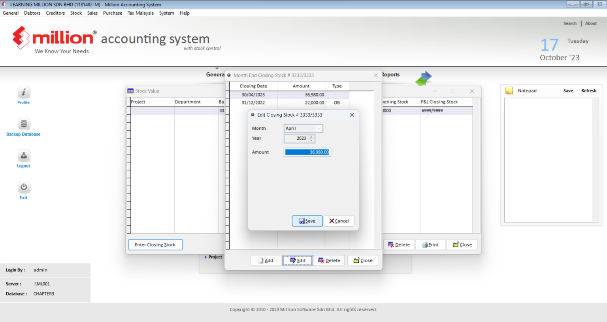Click the About link at top right
This screenshot has height=322, width=607.
[x=591, y=23]
